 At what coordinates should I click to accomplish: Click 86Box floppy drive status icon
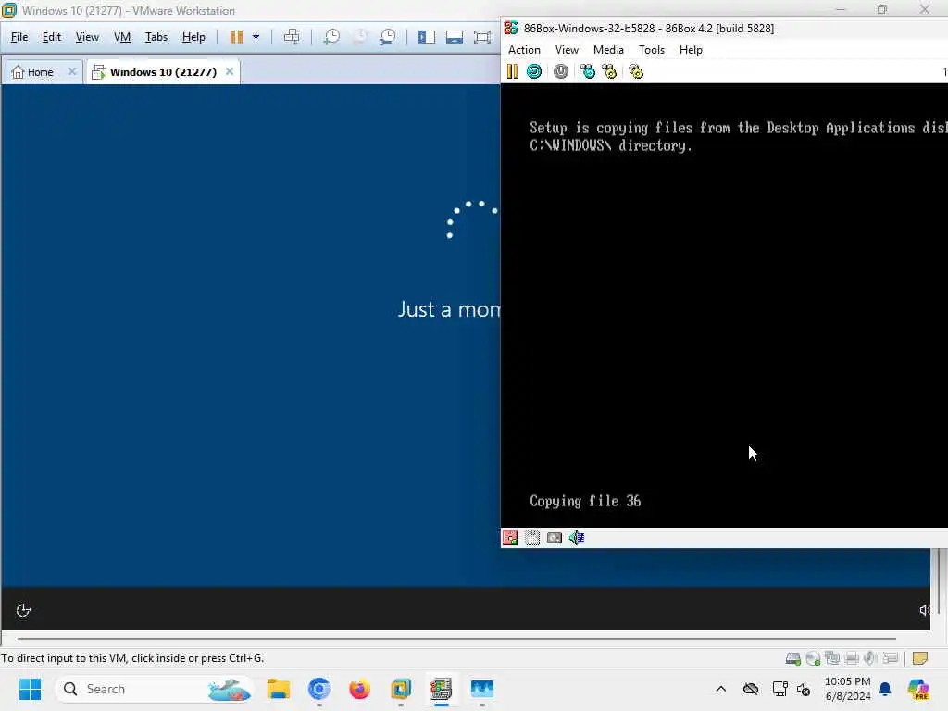click(x=510, y=538)
